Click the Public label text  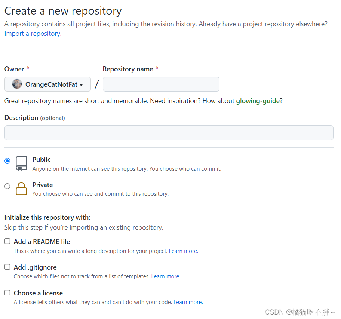[42, 159]
